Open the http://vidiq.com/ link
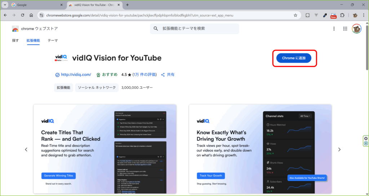 tap(76, 75)
